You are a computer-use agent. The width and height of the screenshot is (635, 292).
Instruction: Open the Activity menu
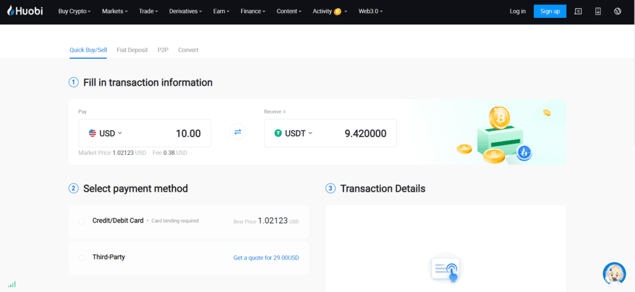330,11
